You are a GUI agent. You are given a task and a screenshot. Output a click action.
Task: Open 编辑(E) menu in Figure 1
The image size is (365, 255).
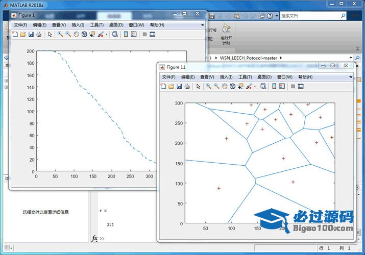pyautogui.click(x=40, y=25)
